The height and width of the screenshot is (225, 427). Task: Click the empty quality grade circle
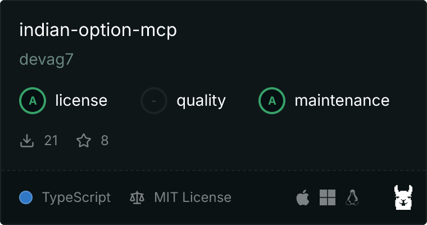(154, 101)
